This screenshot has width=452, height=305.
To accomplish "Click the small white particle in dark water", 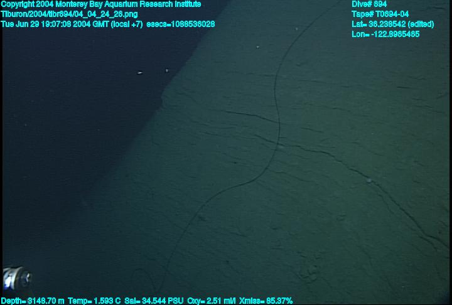I will [139, 73].
